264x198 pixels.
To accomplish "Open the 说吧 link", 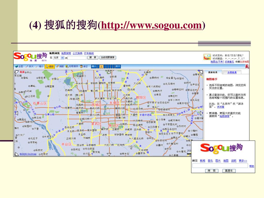I will point(234,161).
